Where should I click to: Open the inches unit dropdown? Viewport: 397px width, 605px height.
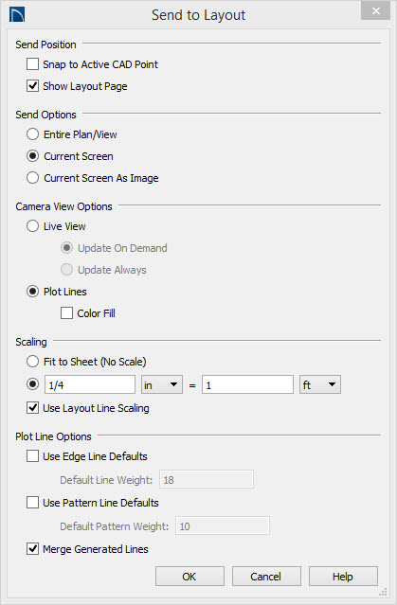click(x=162, y=384)
